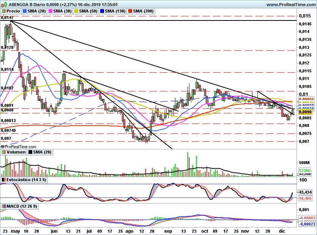Click the 0,007 support label on left
This screenshot has height=235, width=317.
[x=6, y=138]
